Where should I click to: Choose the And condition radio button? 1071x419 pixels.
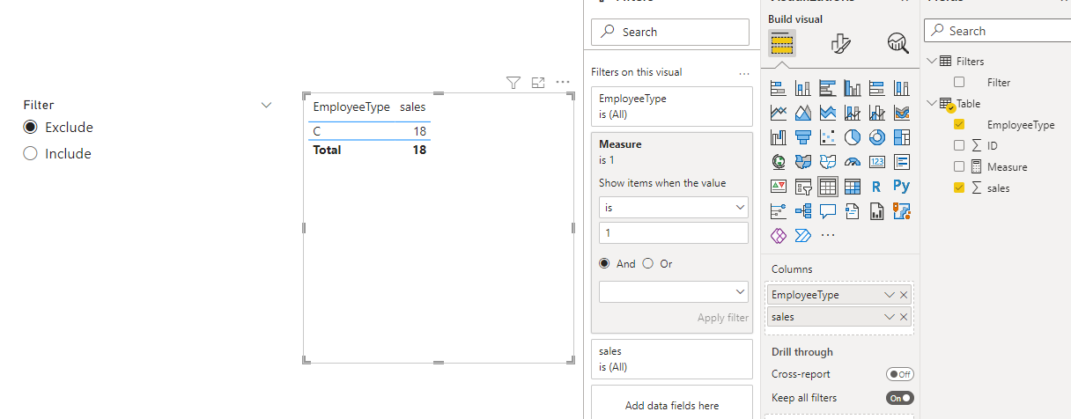coord(605,263)
